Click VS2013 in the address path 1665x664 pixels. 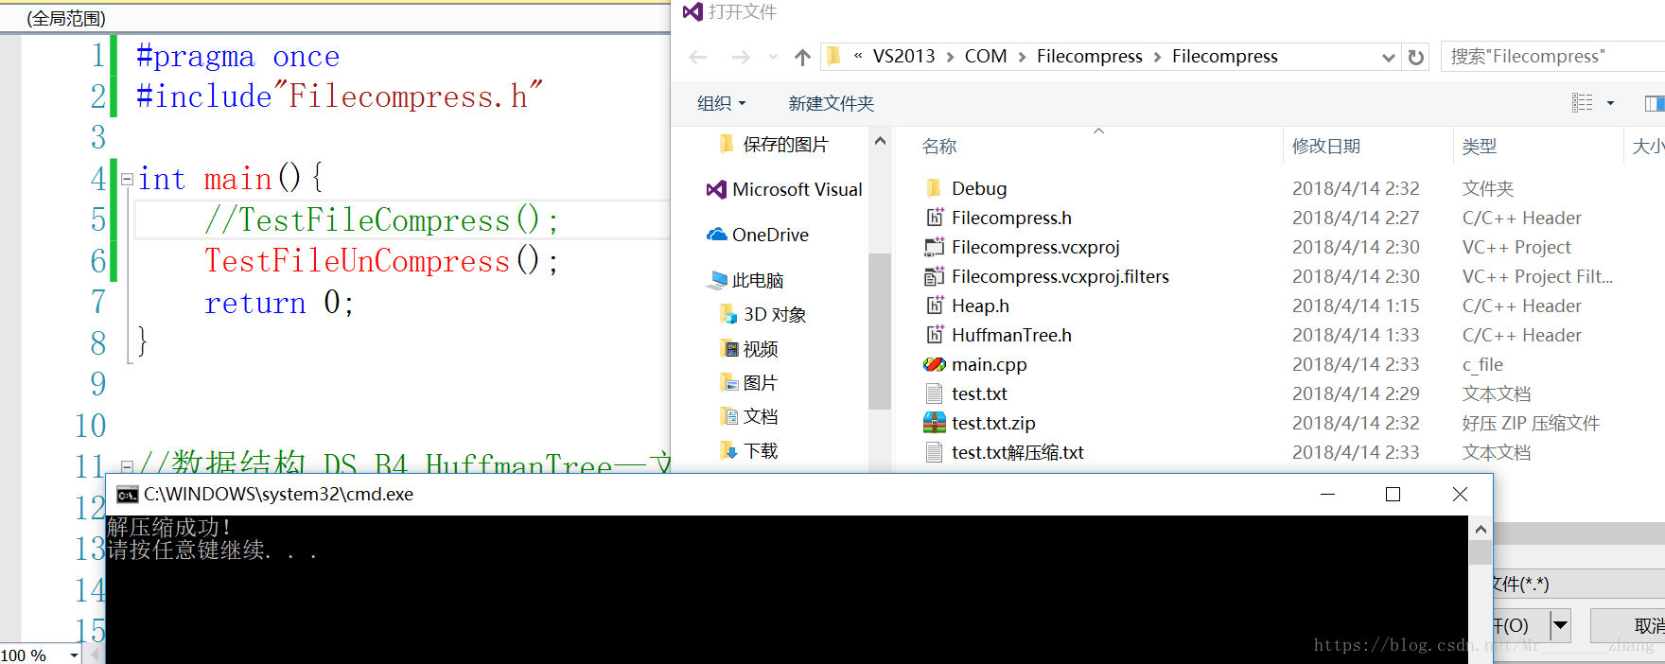pos(903,57)
